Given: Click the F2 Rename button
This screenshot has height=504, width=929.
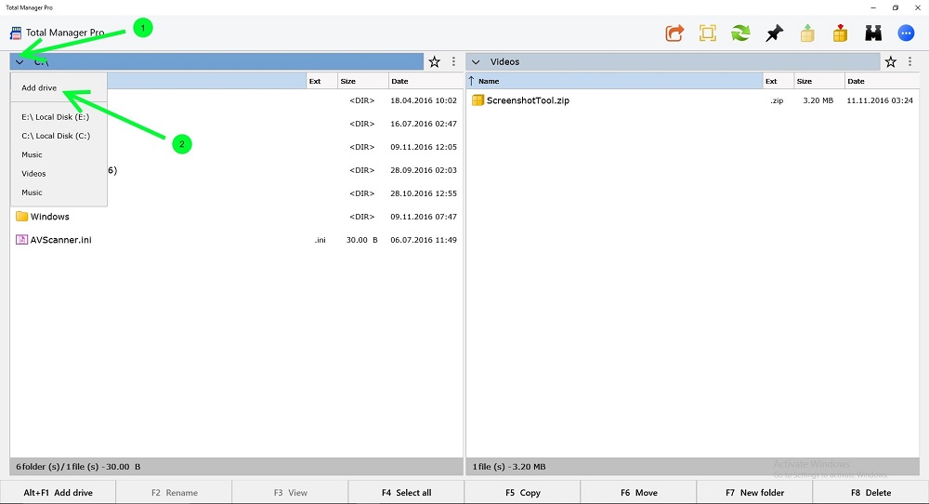Looking at the screenshot, I should 175,493.
